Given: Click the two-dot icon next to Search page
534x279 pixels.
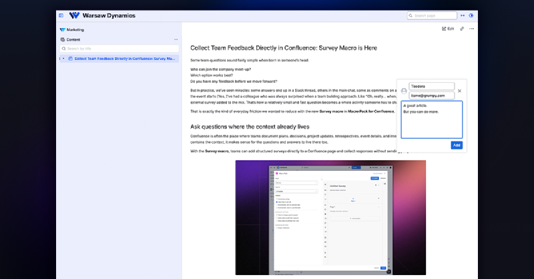Looking at the screenshot, I should (x=463, y=15).
